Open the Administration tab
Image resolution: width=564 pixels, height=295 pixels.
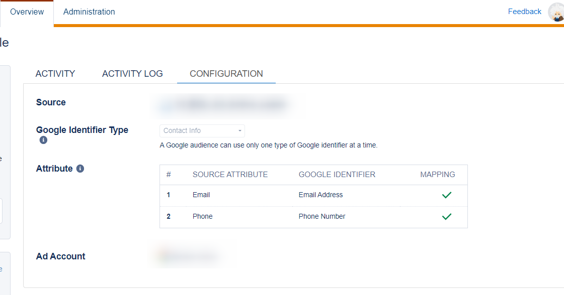(89, 12)
